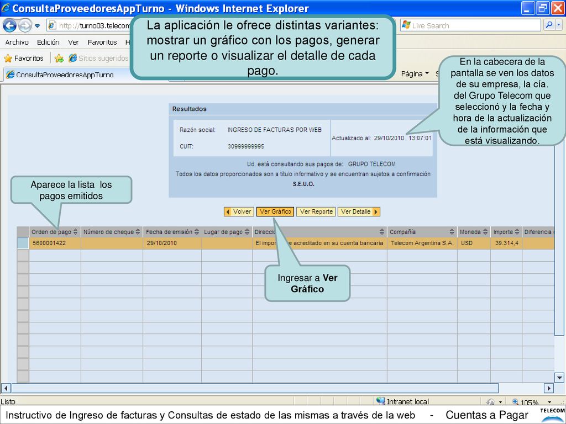This screenshot has width=566, height=424.
Task: Sort by Dirección column arrows
Action: coord(382,232)
